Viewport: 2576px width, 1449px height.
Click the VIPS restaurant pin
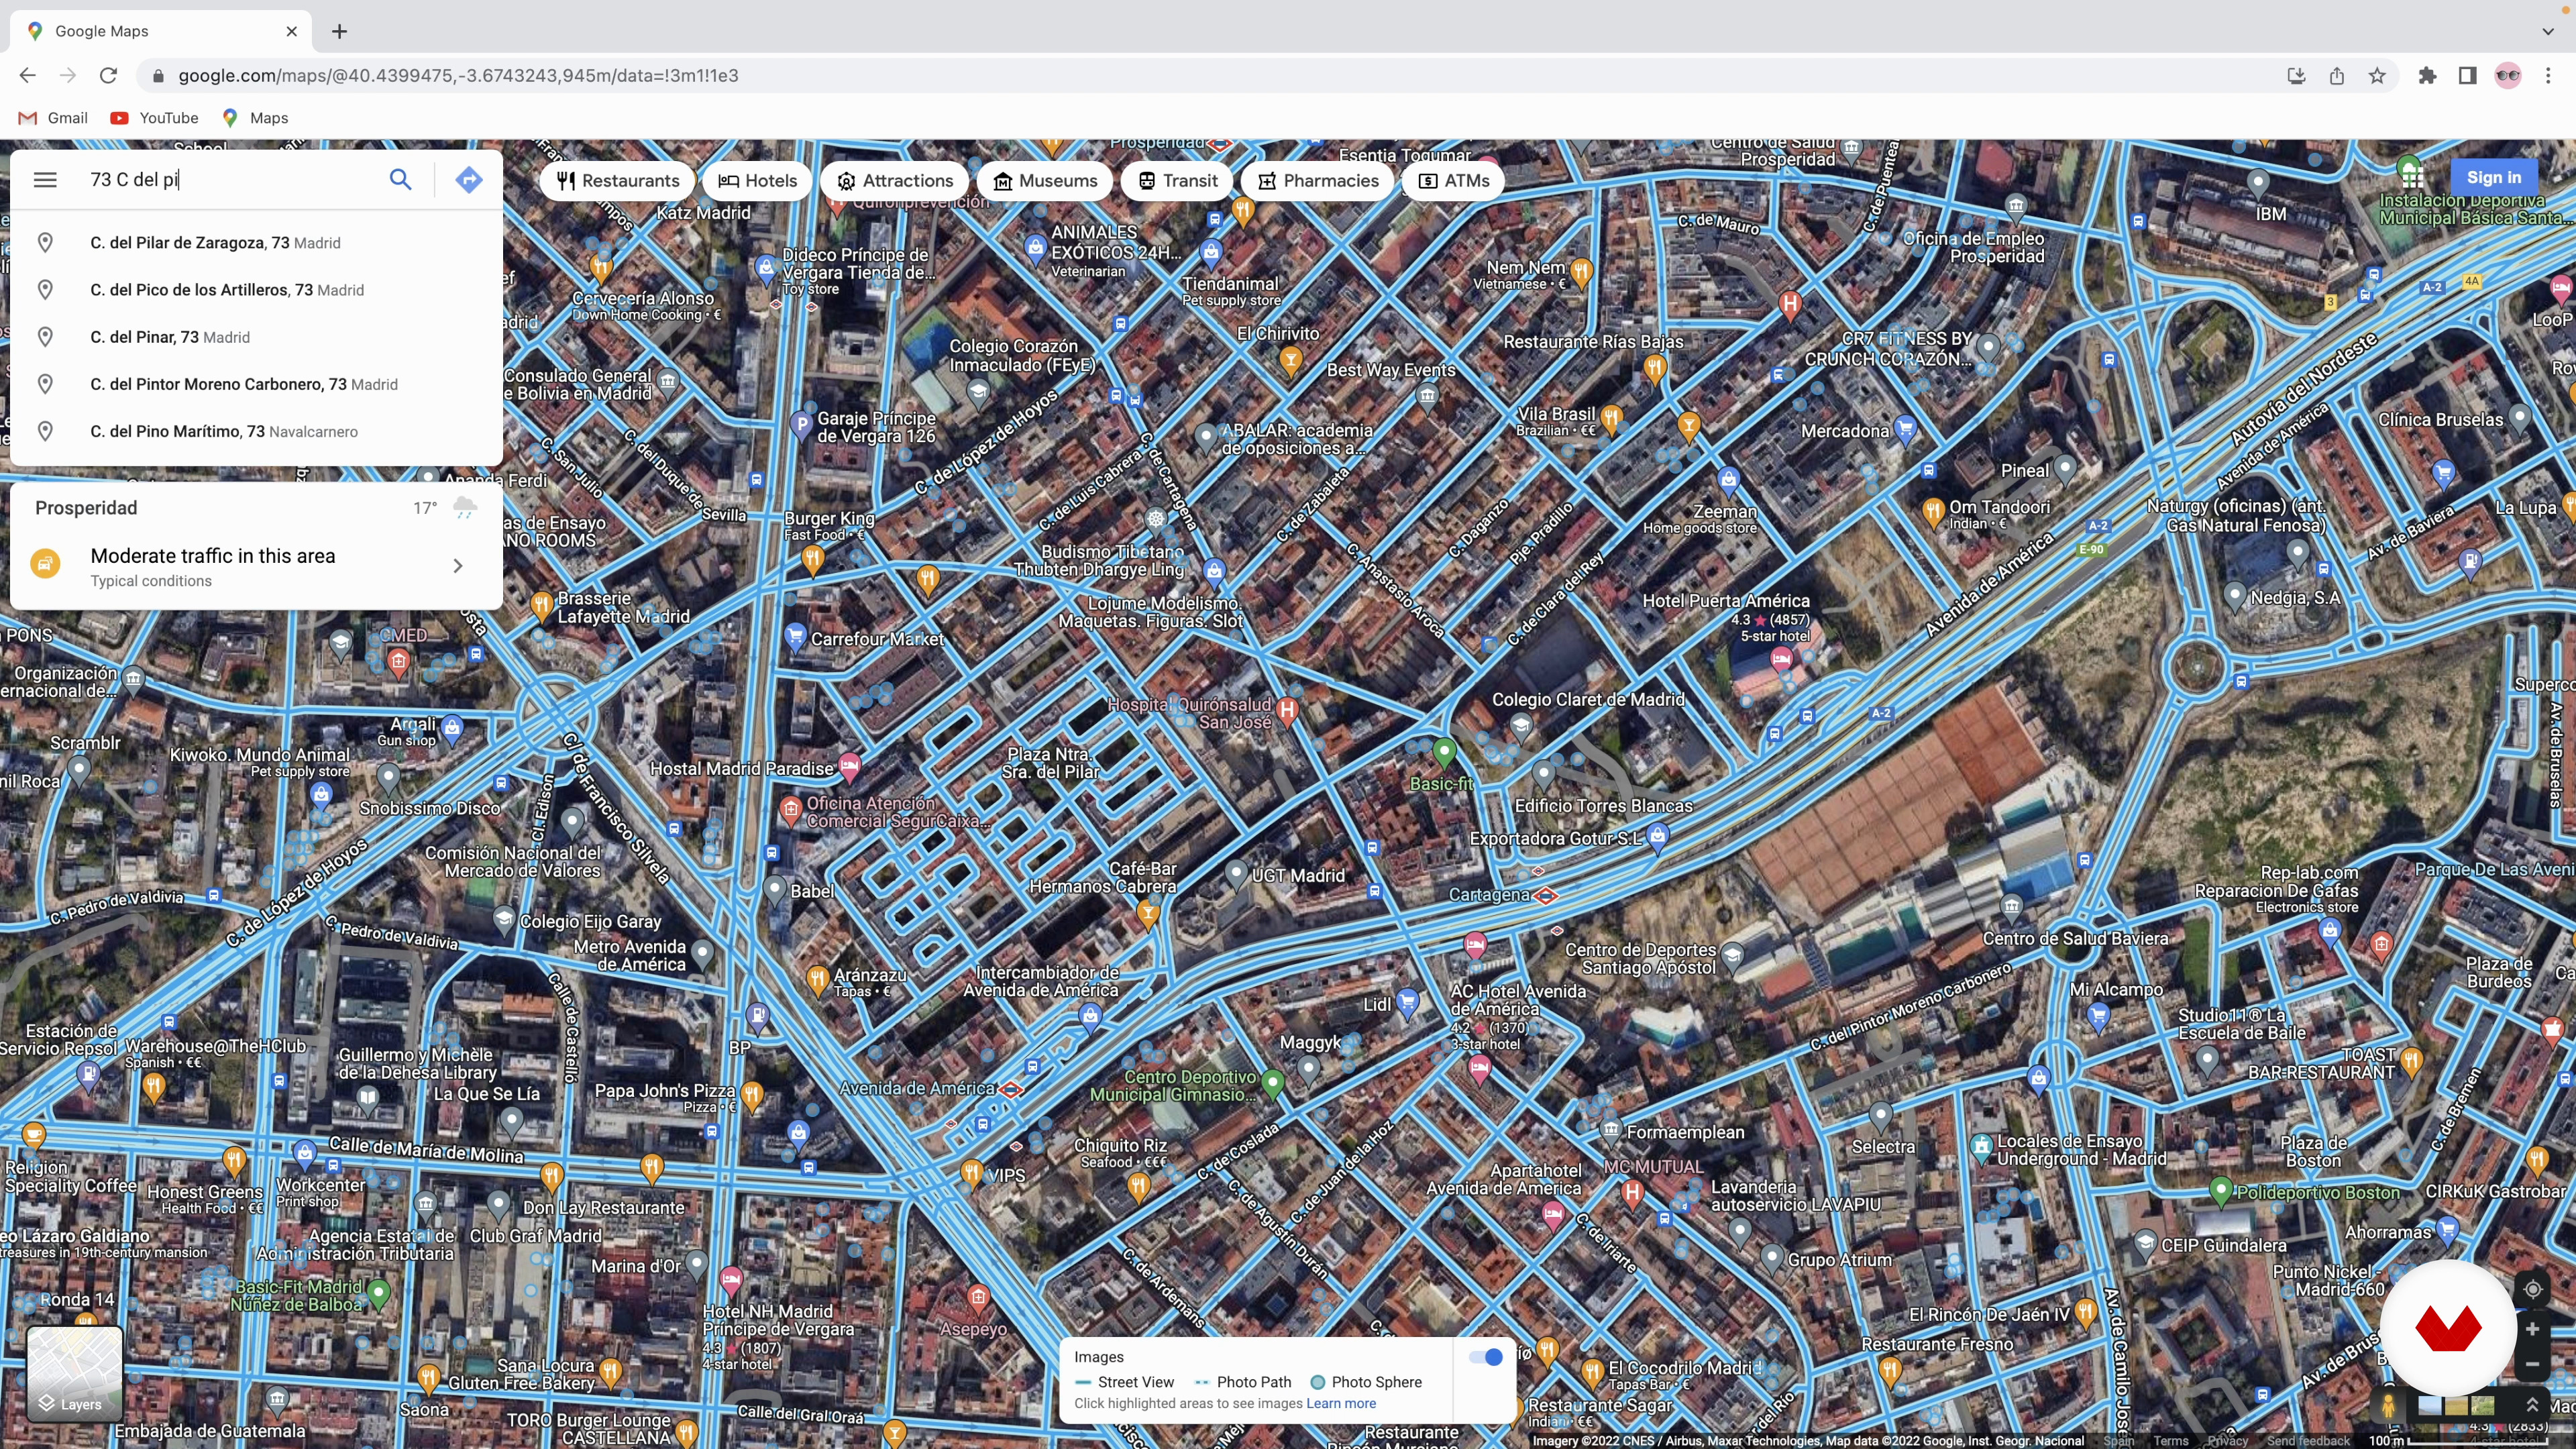pos(970,1173)
